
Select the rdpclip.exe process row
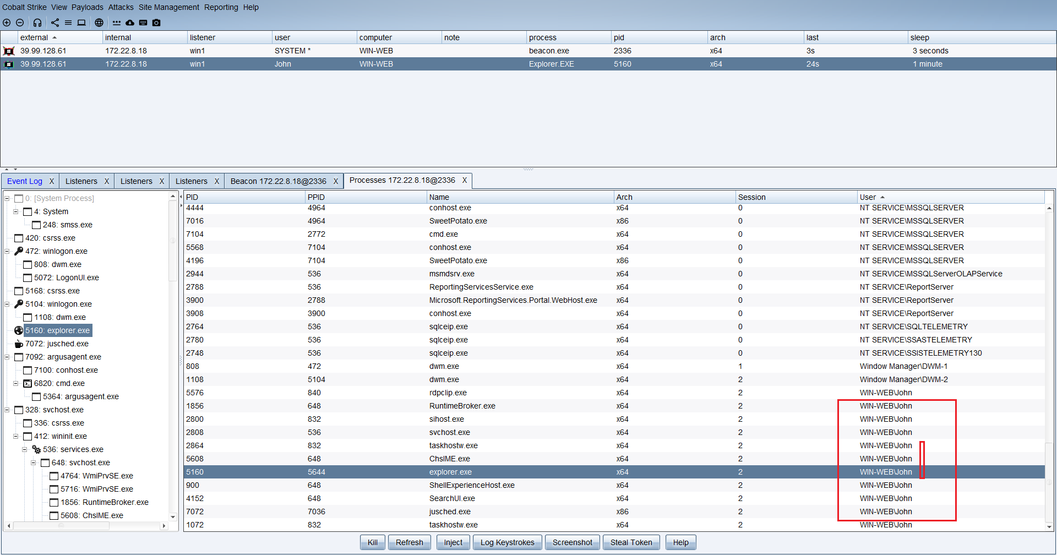[x=614, y=393]
